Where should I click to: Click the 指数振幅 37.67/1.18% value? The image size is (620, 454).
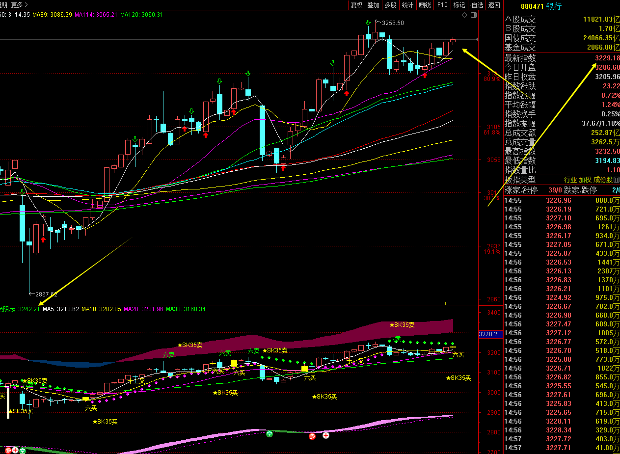pyautogui.click(x=600, y=124)
